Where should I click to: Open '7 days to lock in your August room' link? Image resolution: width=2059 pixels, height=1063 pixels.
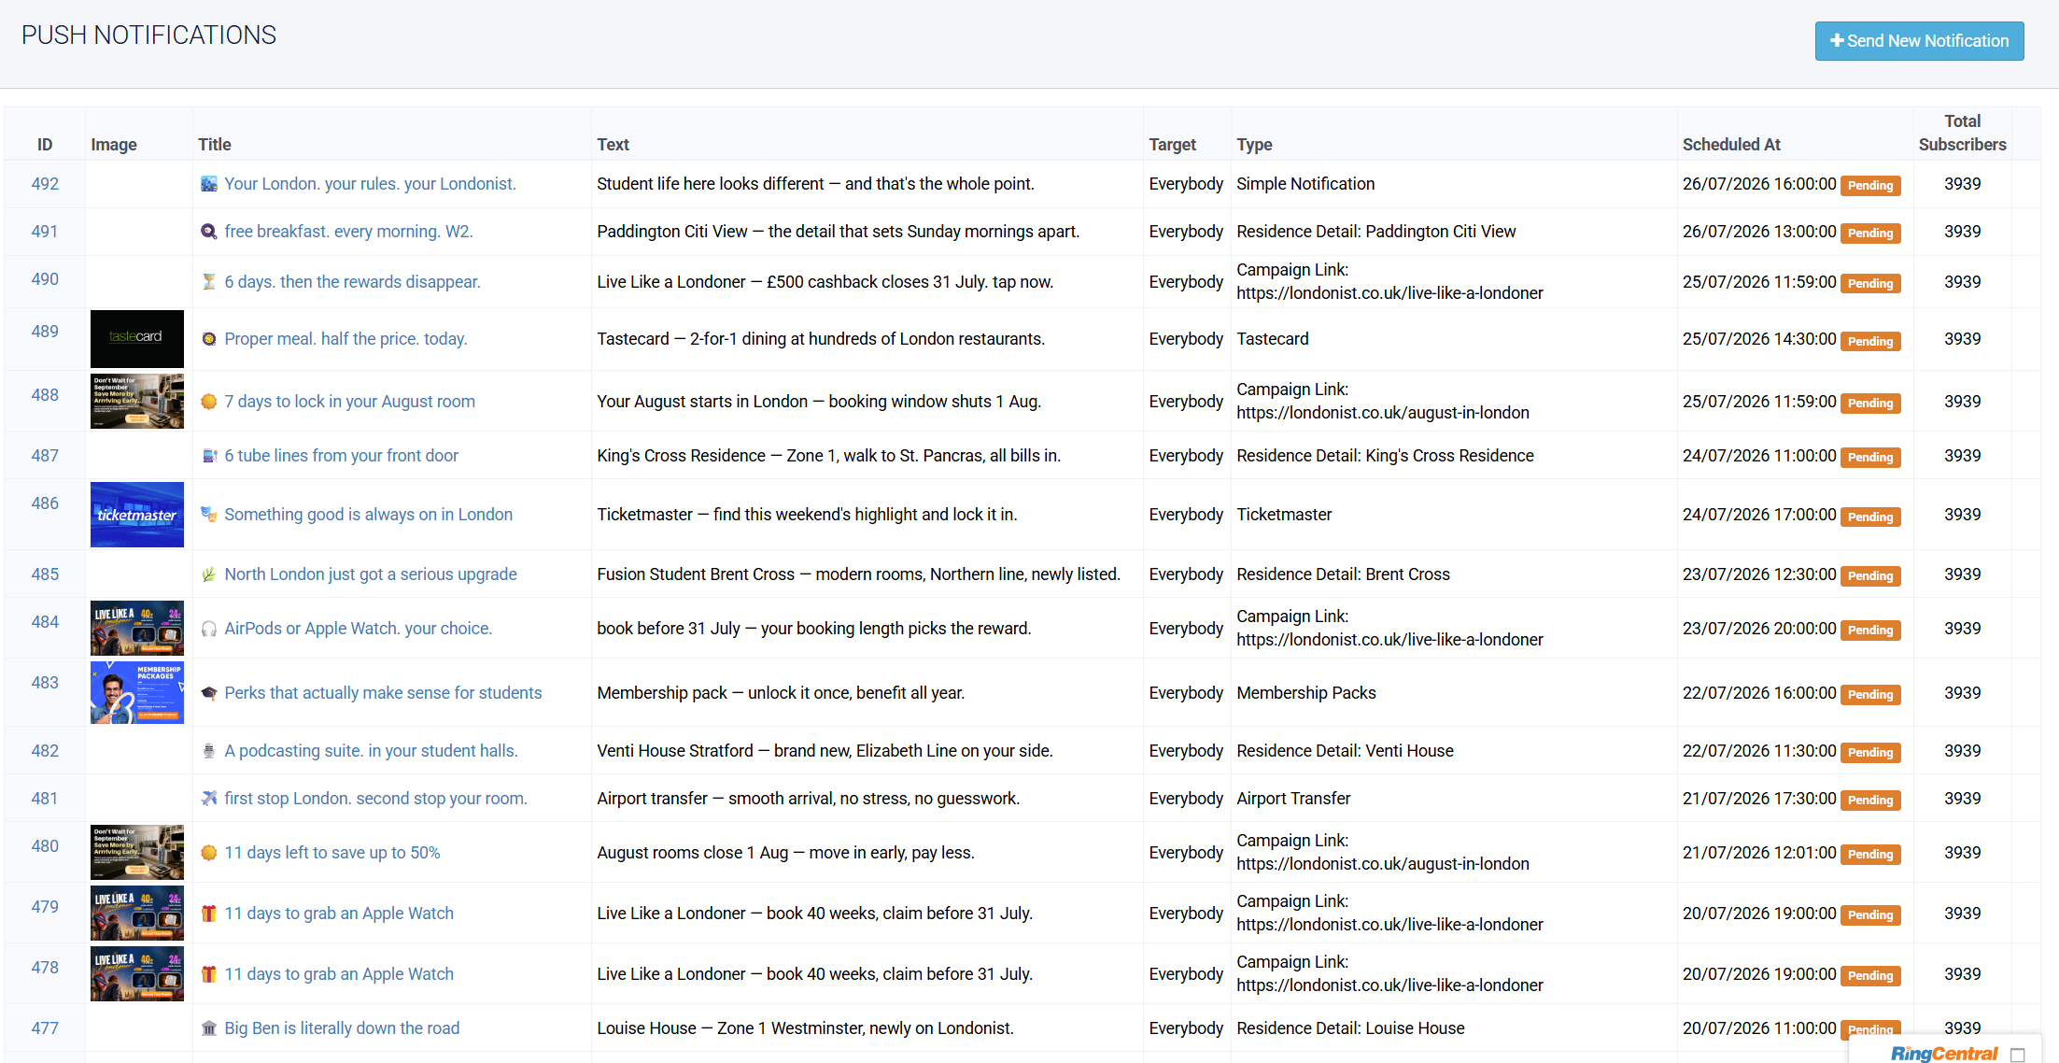click(x=349, y=402)
